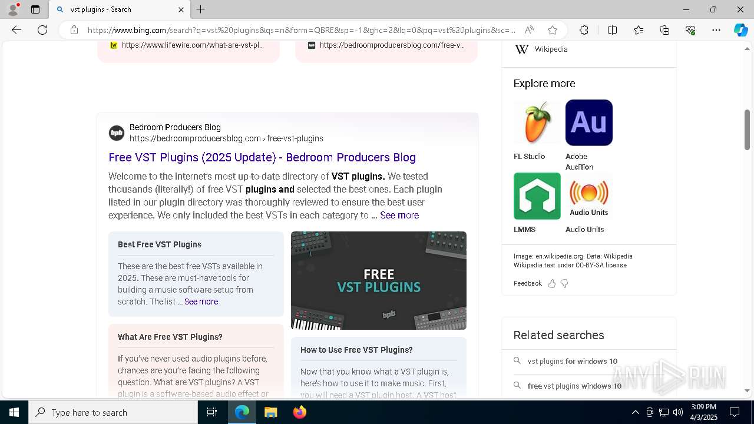Open File Explorer from taskbar
This screenshot has width=754, height=424.
pos(270,412)
